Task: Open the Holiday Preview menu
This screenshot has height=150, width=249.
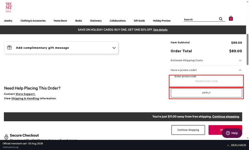Action: [x=162, y=21]
